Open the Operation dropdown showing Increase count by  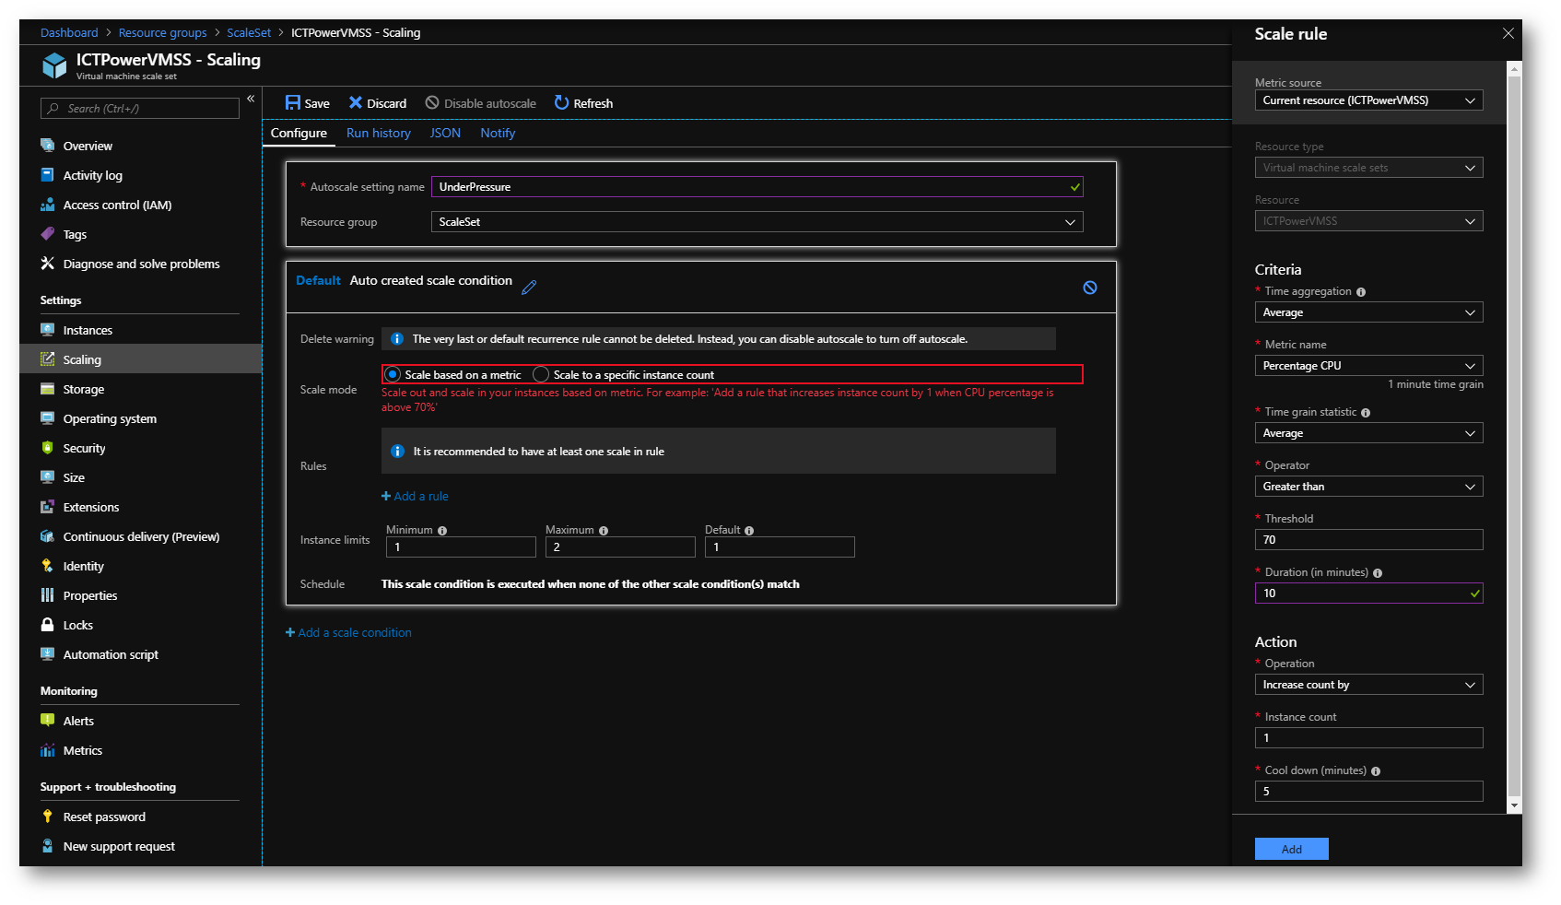tap(1368, 685)
